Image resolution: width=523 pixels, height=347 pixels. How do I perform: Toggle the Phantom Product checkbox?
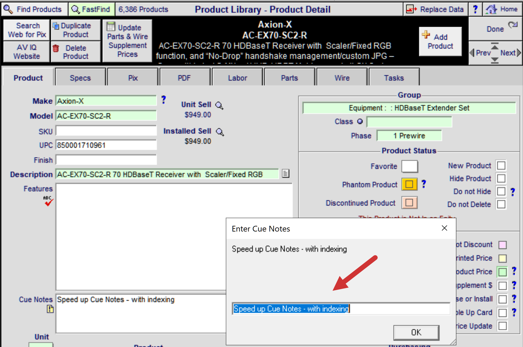[409, 184]
